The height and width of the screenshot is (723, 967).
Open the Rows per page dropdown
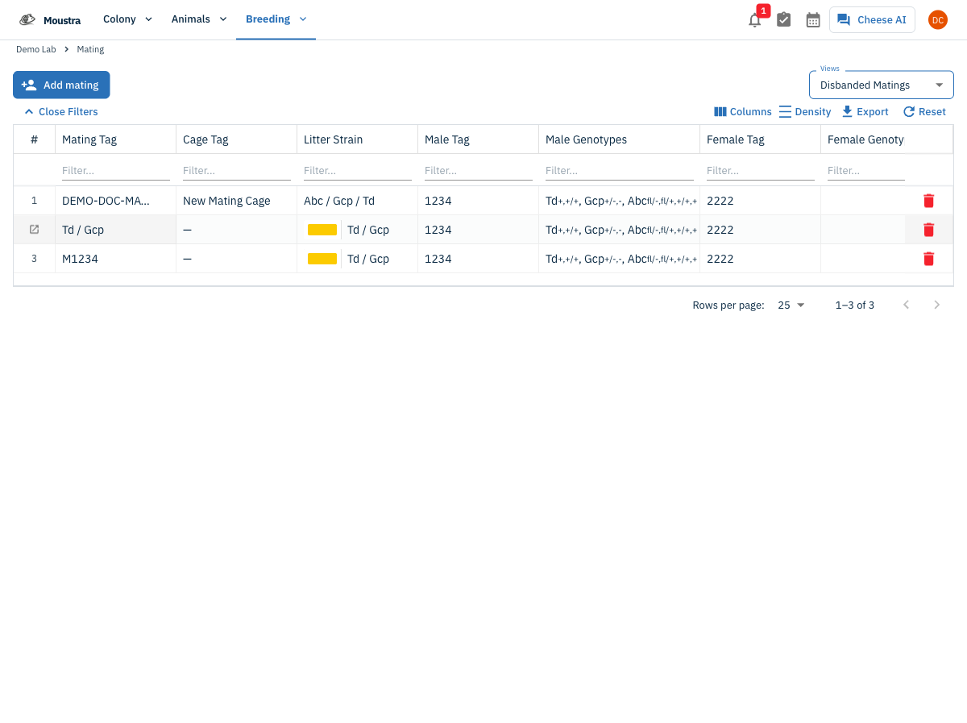click(791, 305)
